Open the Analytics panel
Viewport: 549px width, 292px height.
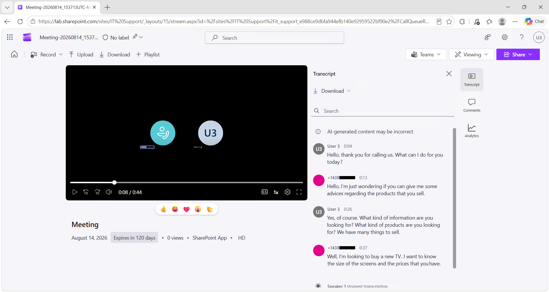tap(472, 131)
